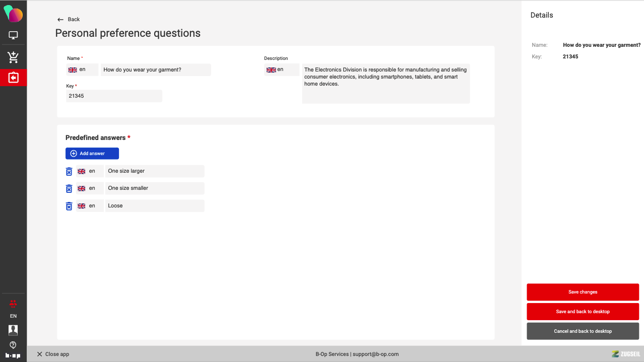Open the desktop monitor icon in sidebar

coord(13,35)
